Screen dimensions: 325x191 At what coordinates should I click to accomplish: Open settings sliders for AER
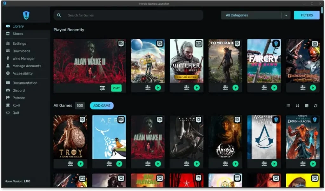109,164
